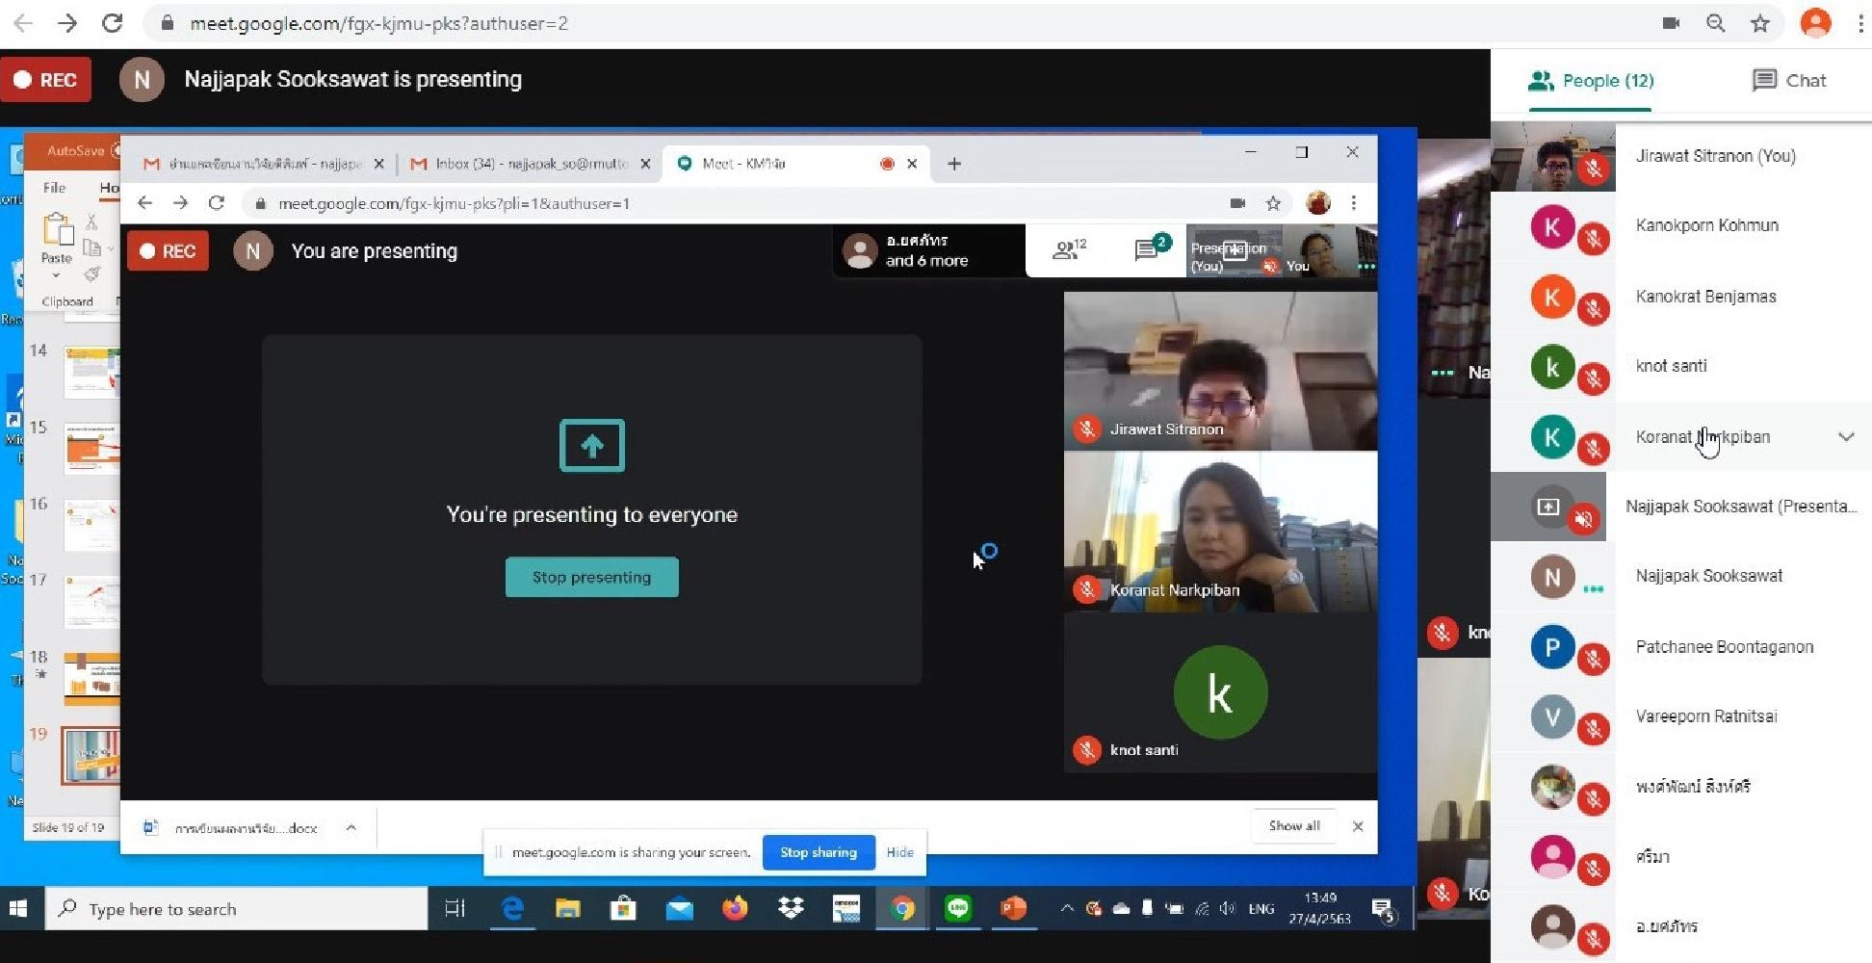Open File Explorer from the taskbar

(567, 908)
